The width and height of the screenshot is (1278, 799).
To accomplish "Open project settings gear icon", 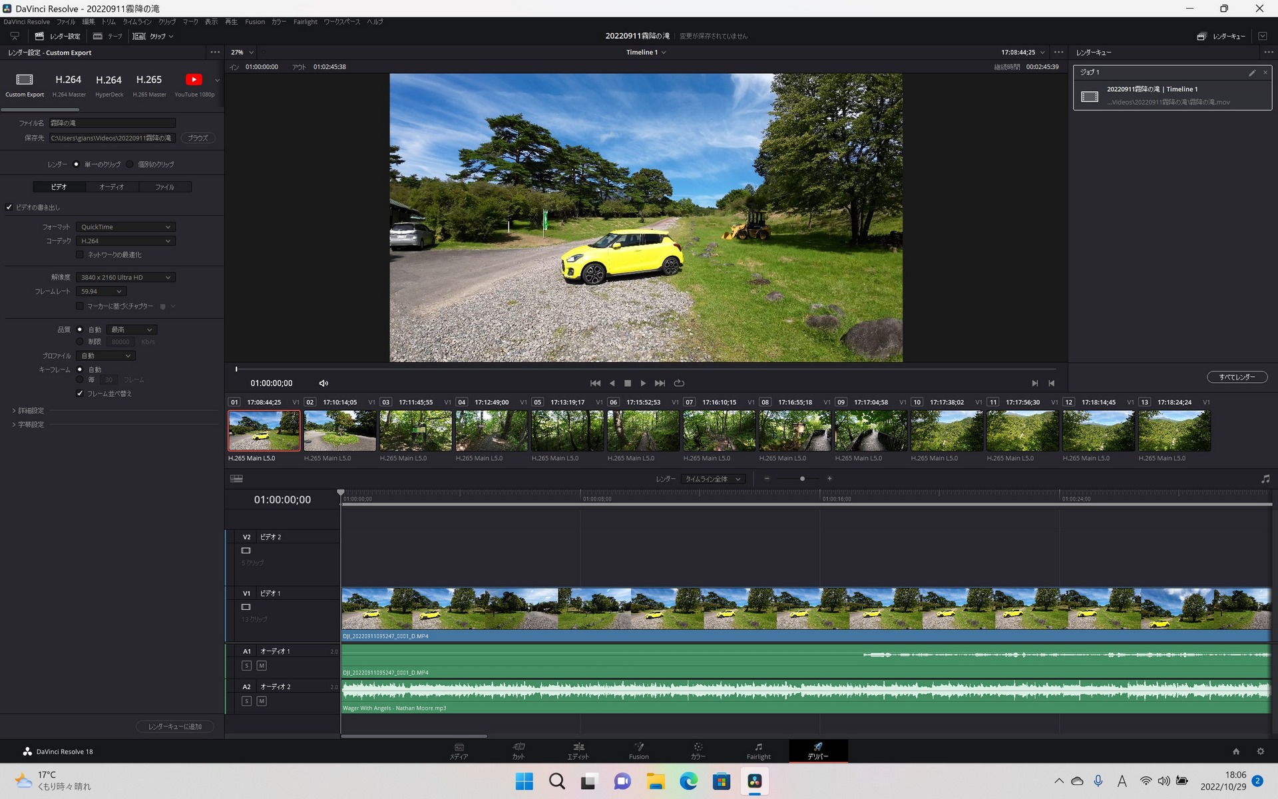I will 1260,751.
